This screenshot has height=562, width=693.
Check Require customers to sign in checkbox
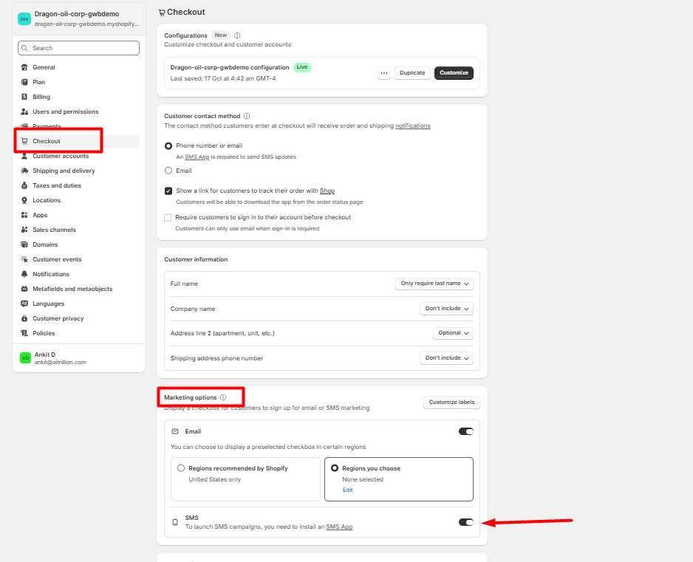[x=168, y=218]
